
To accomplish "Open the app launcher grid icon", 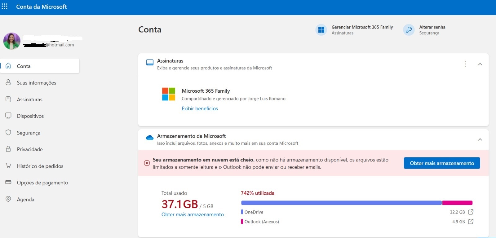I will pyautogui.click(x=5, y=7).
